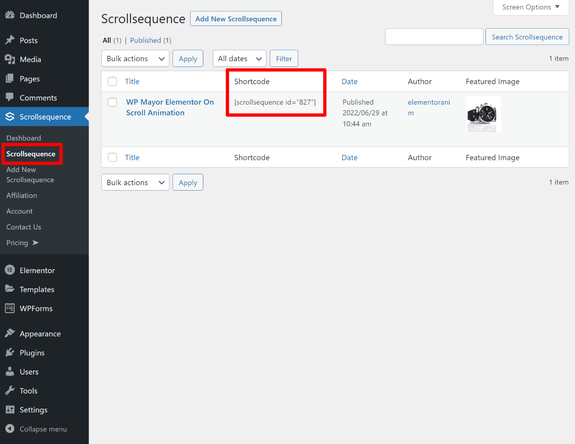Click the watch featured image thumbnail
Viewport: 575px width, 444px height.
(483, 114)
